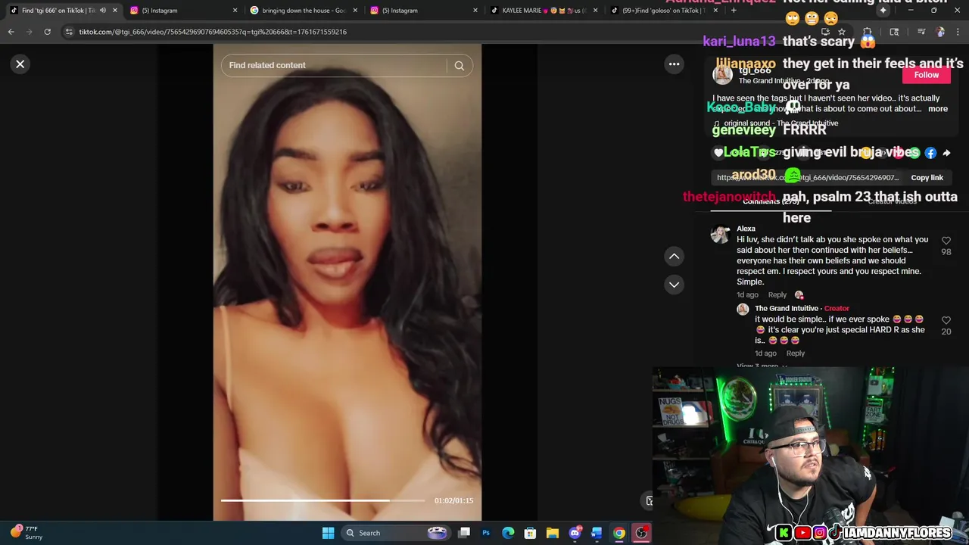Like Alexa's comment with the heart
The width and height of the screenshot is (969, 545).
click(946, 241)
